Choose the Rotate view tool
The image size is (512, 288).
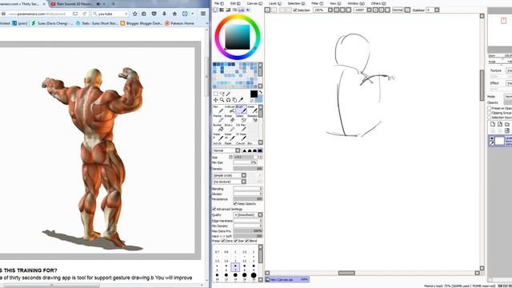(228, 100)
